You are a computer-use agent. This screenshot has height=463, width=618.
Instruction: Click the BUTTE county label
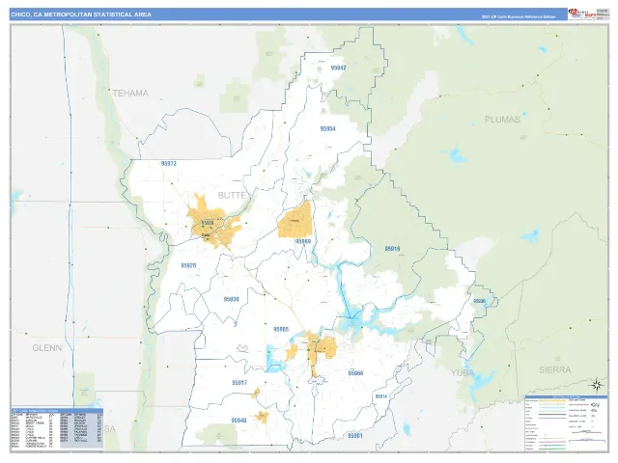pyautogui.click(x=232, y=195)
